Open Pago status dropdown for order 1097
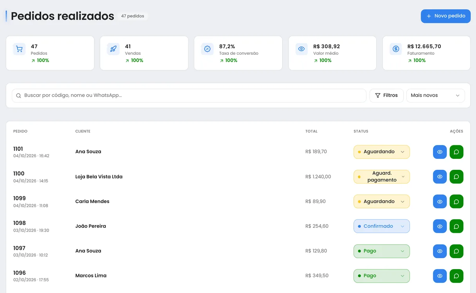Screen dimensions: 476x293 382,251
